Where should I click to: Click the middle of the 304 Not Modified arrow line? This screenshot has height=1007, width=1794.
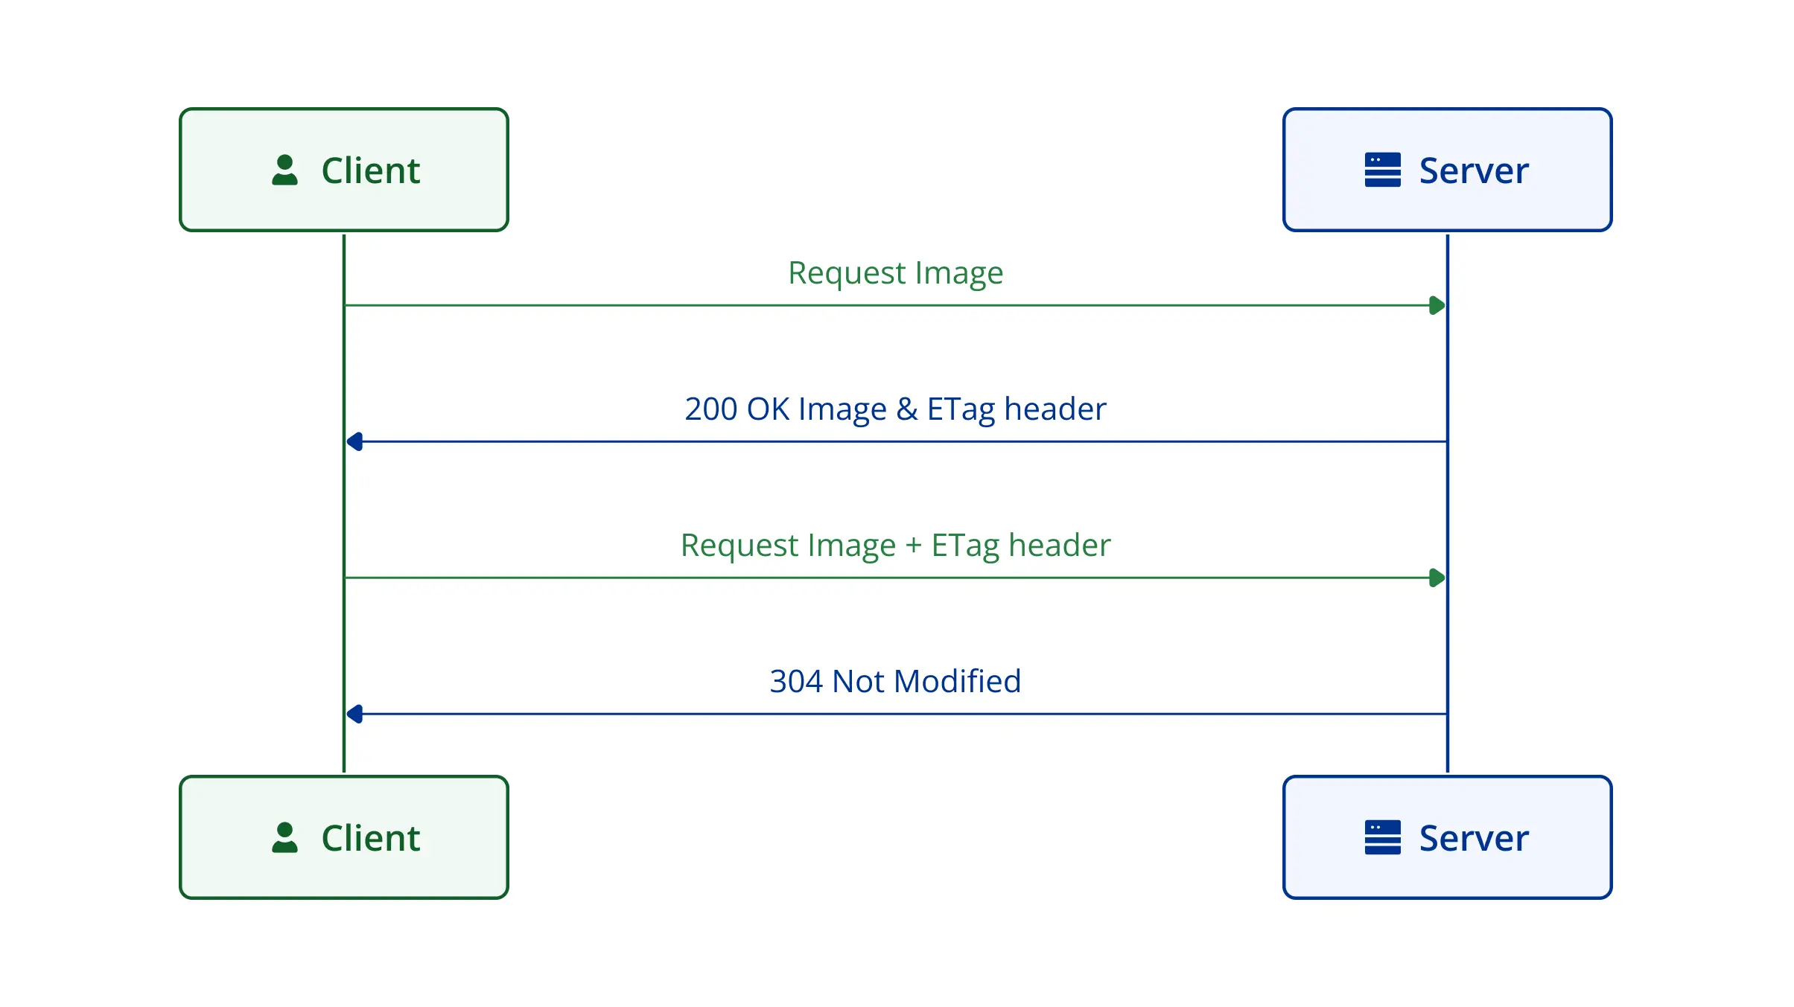[x=895, y=714]
